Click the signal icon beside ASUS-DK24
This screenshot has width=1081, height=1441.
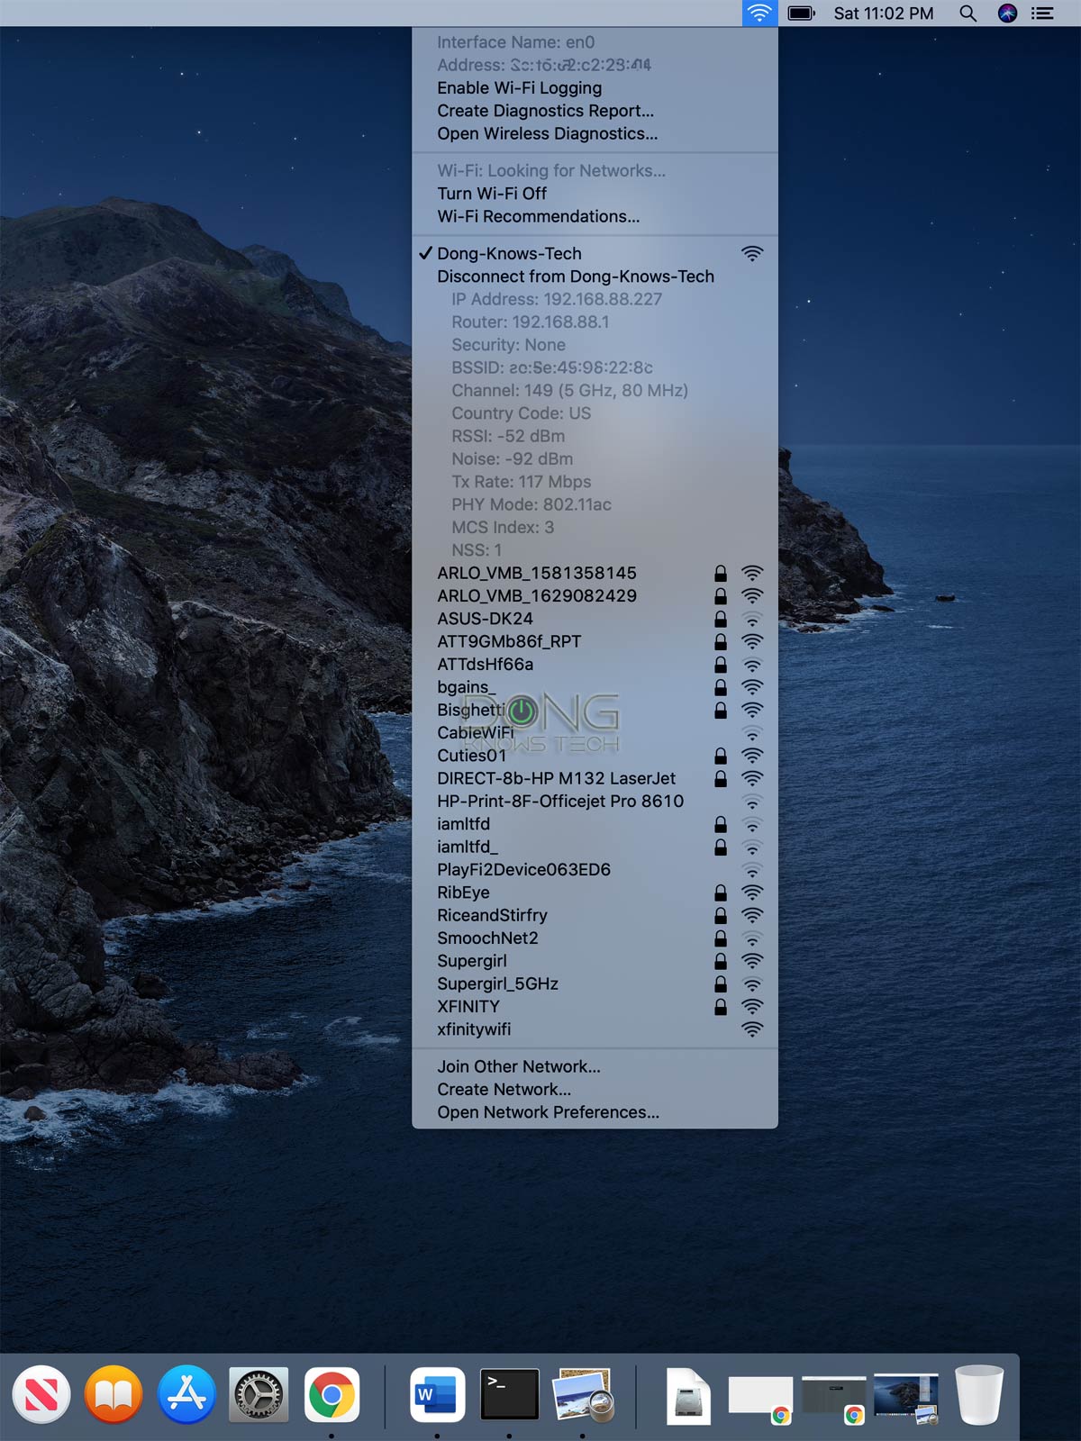(752, 619)
